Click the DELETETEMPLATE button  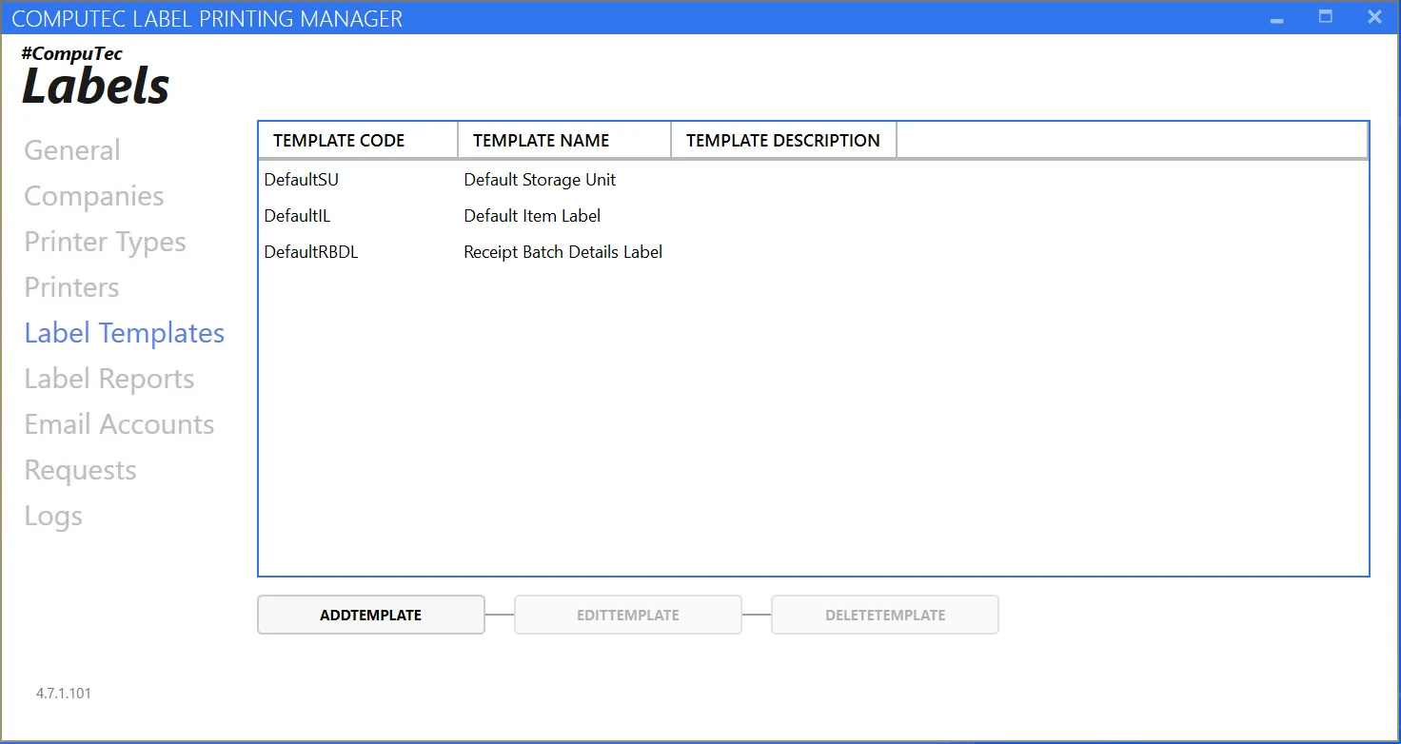(x=884, y=615)
